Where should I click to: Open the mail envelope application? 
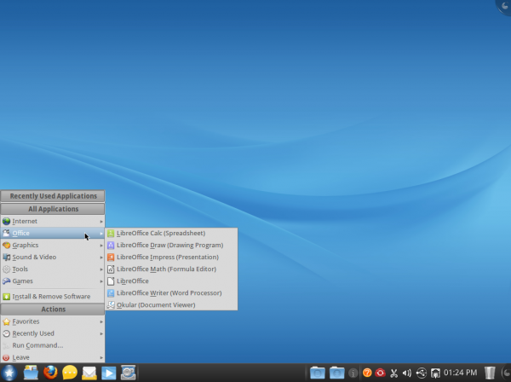click(89, 373)
